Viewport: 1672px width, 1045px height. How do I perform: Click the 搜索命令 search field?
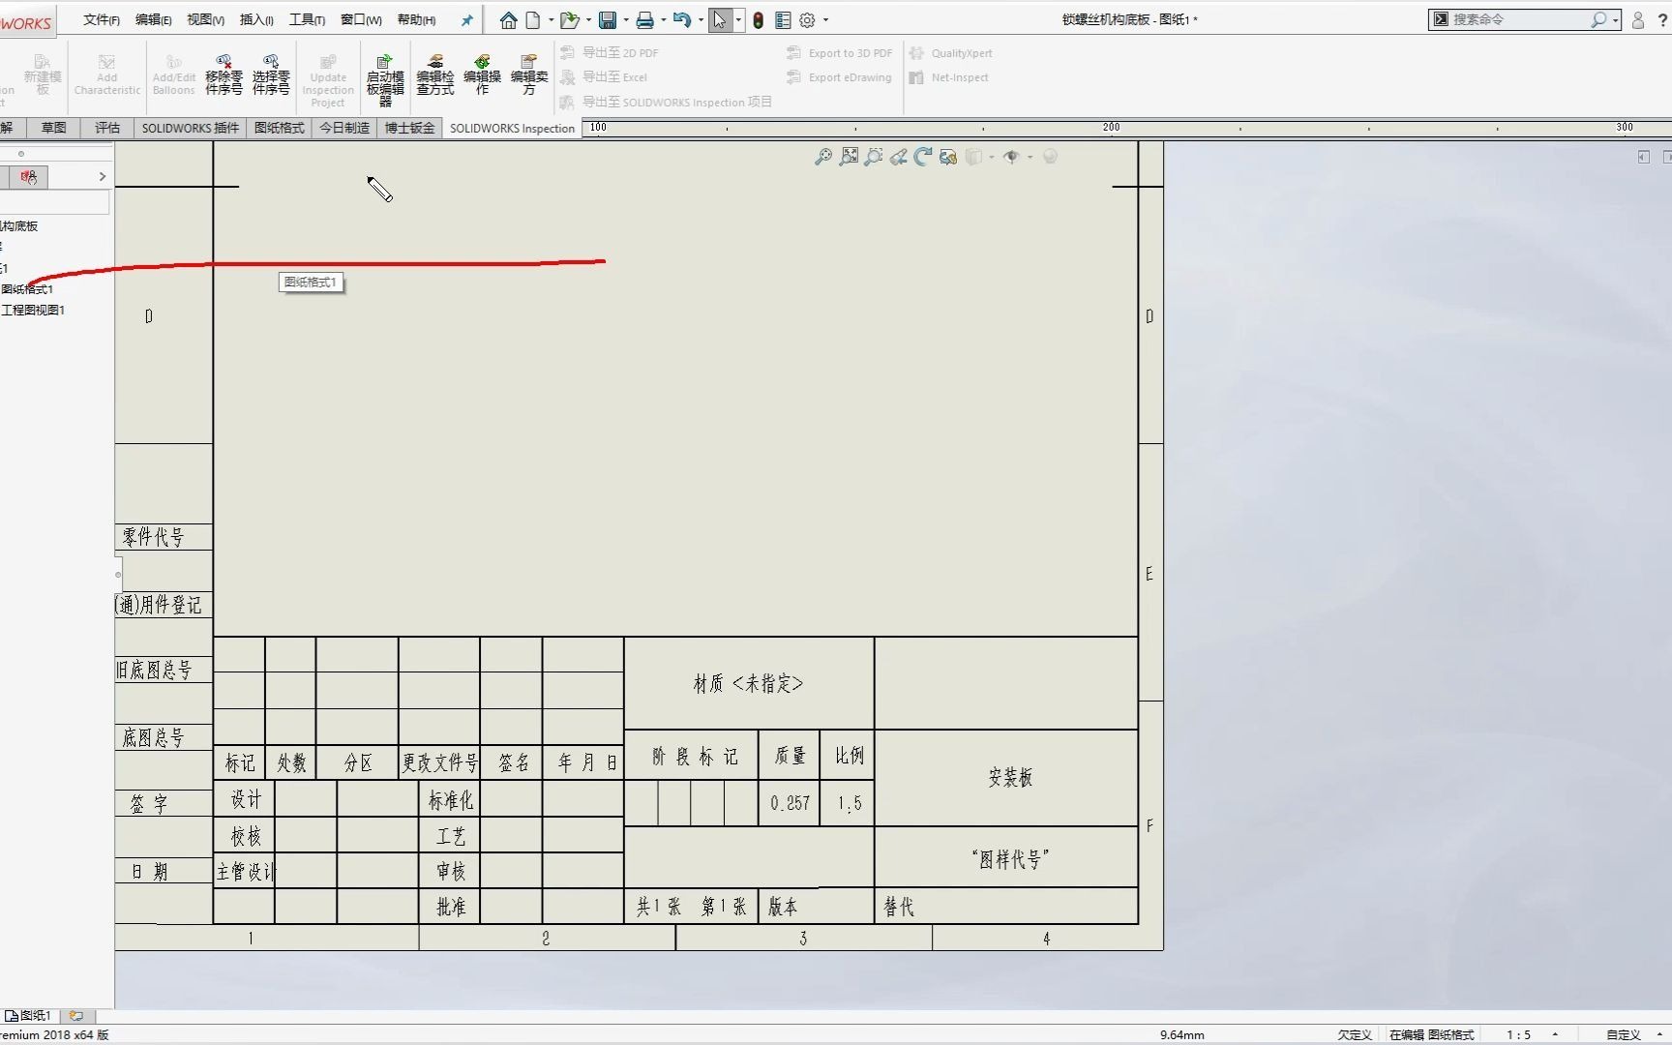(1519, 19)
